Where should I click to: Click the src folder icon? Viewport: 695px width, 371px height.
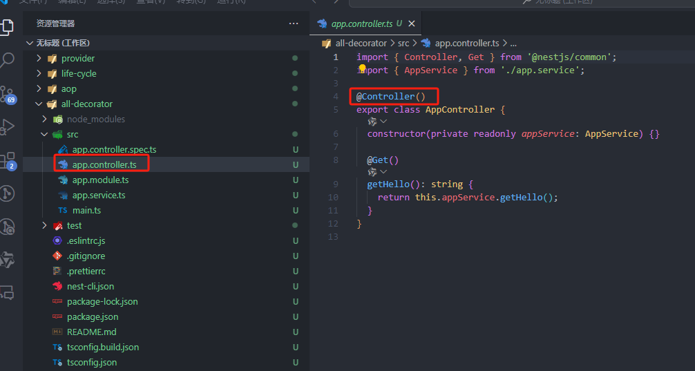pyautogui.click(x=57, y=134)
